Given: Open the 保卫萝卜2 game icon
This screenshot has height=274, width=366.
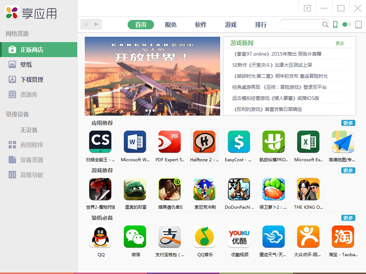Looking at the screenshot, I should (273, 189).
